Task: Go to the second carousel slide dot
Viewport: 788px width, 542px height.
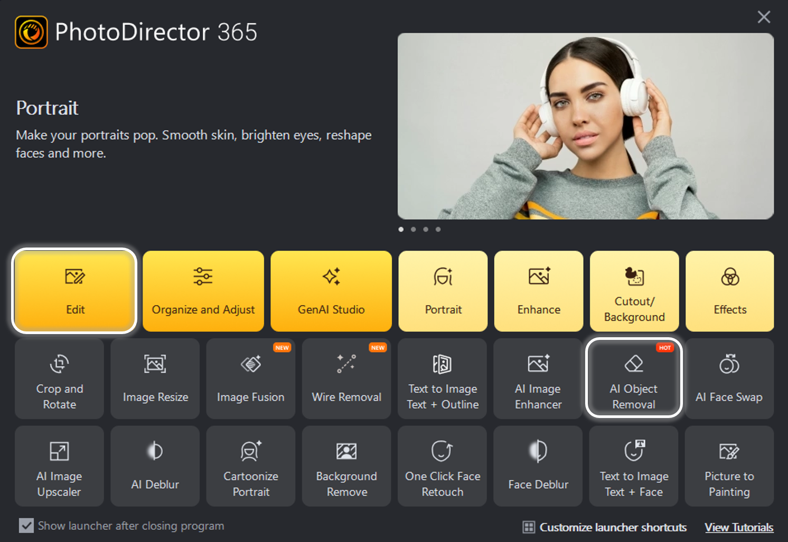Action: coord(414,229)
